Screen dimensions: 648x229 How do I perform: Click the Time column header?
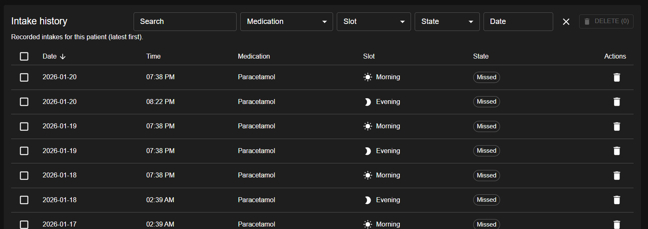[153, 57]
